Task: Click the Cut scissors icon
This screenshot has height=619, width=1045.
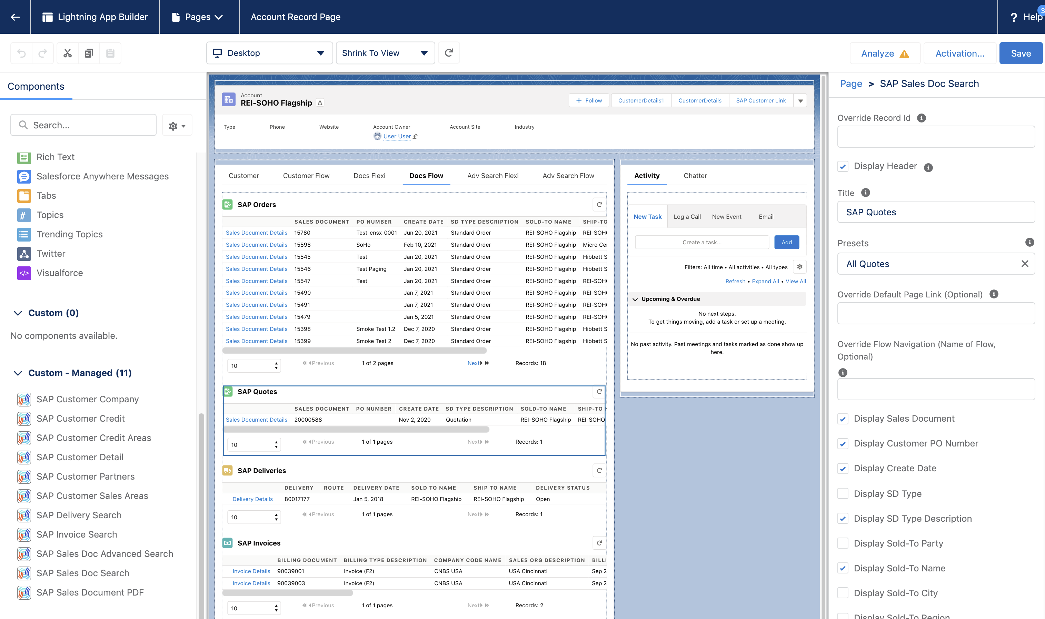Action: coord(68,53)
